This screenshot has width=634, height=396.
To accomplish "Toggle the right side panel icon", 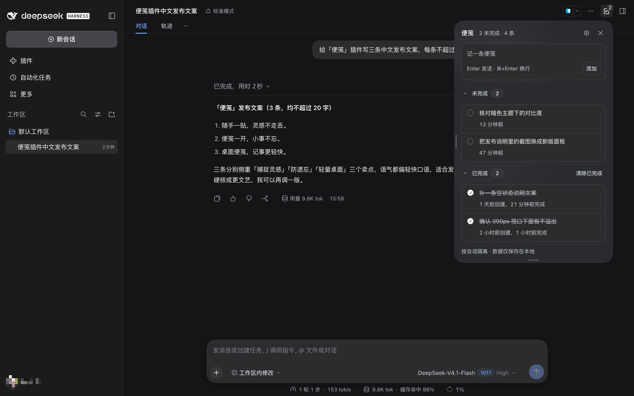I will tap(623, 11).
